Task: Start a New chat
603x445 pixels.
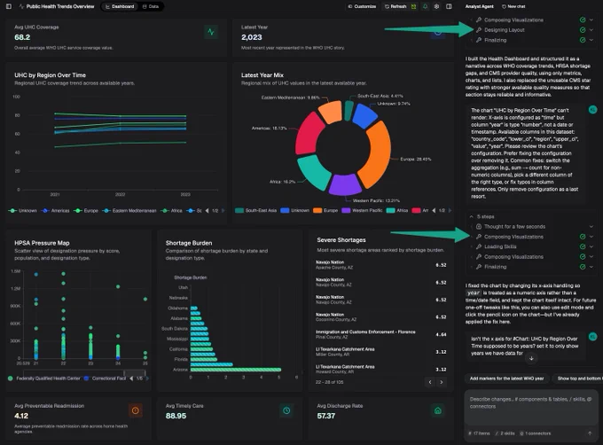Action: tap(513, 6)
